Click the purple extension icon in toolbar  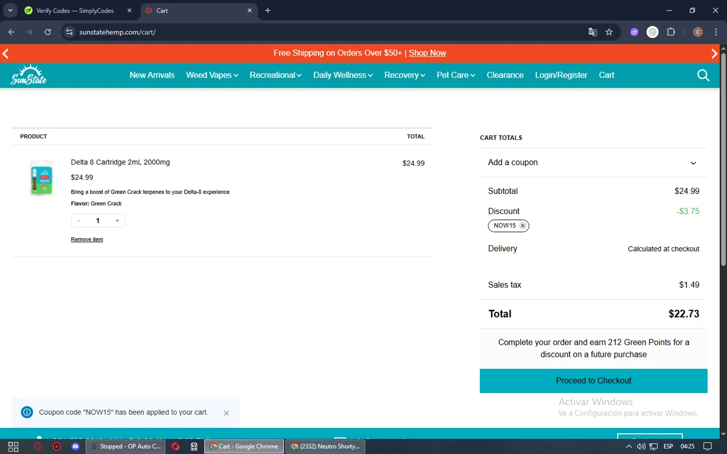[634, 32]
